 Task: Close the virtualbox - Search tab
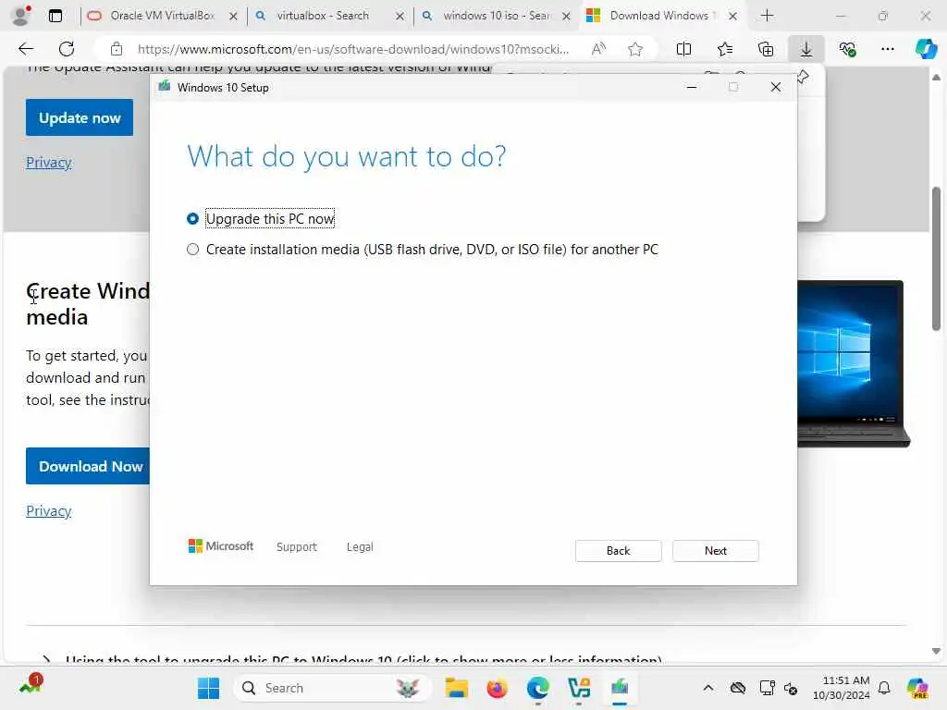click(x=400, y=17)
